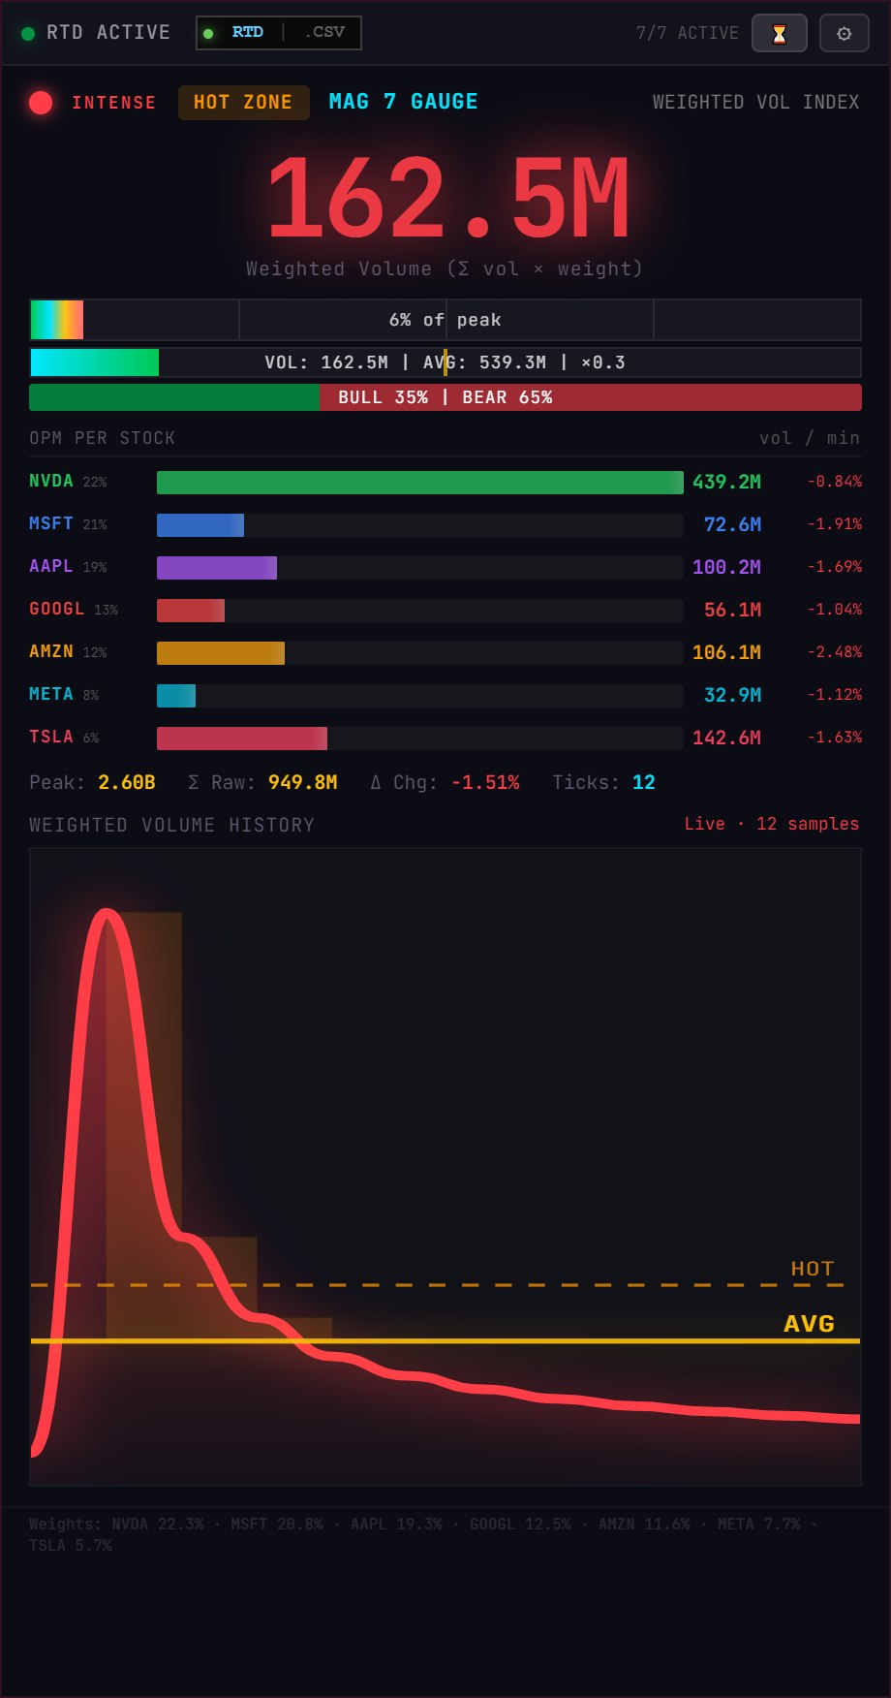This screenshot has width=891, height=1698.
Task: Click the percent of peak gauge bar
Action: point(445,320)
